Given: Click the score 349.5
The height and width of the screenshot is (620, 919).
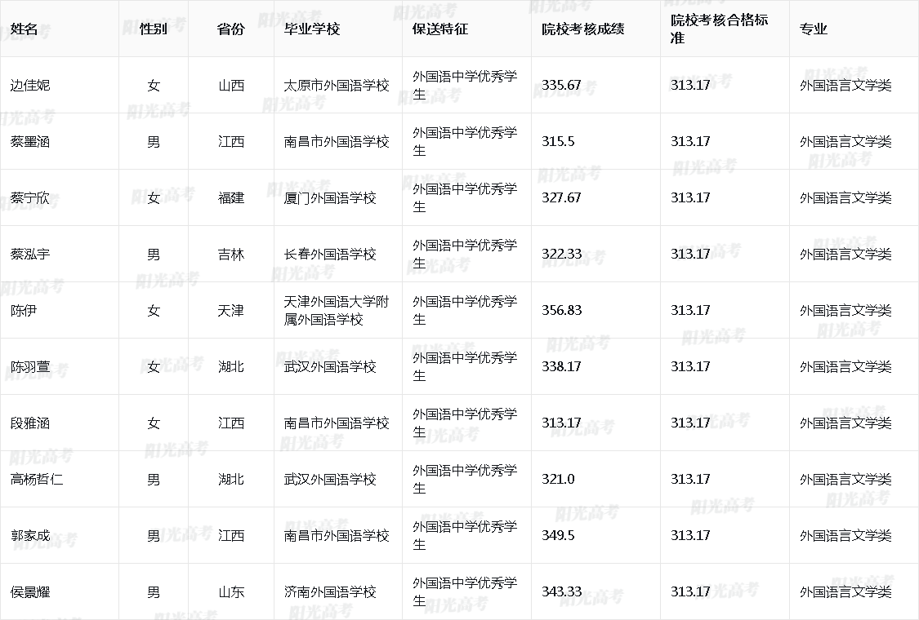Looking at the screenshot, I should point(558,536).
